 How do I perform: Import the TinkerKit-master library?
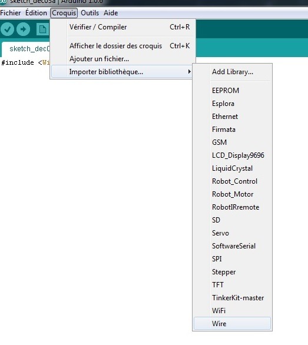tap(232, 298)
